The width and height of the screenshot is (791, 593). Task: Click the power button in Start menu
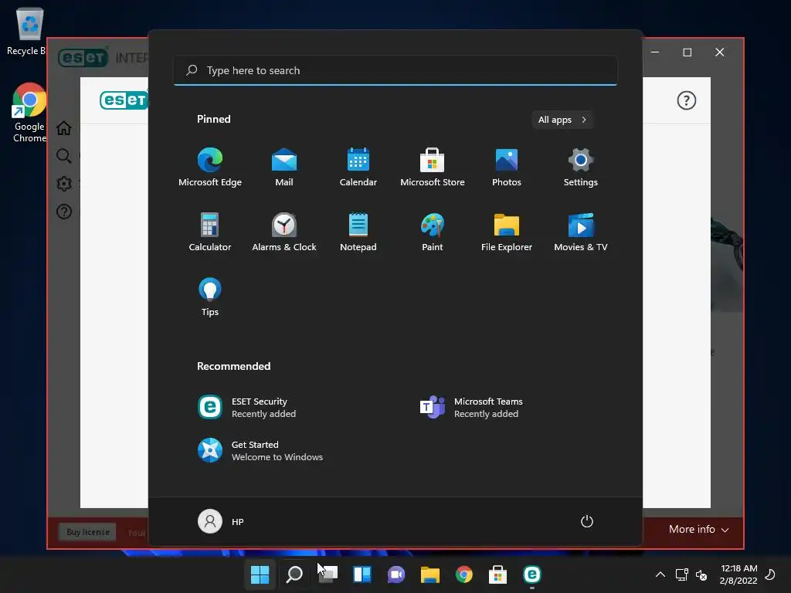coord(587,521)
